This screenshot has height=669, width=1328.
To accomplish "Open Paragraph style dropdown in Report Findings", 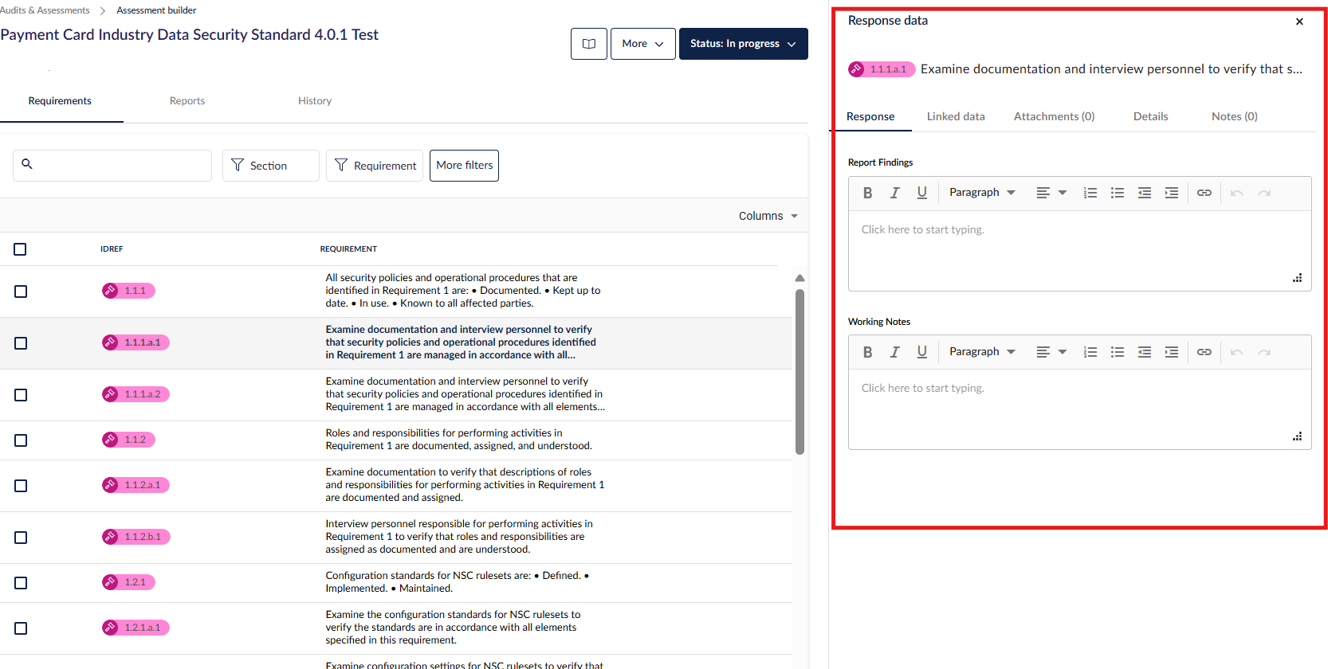I will [982, 193].
